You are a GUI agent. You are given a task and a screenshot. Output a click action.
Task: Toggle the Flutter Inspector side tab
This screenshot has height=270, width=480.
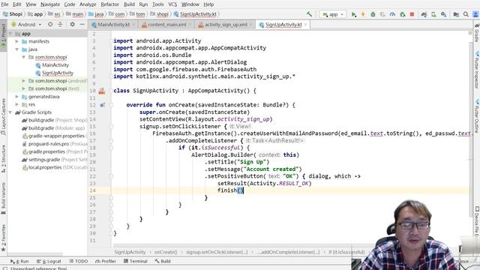(x=477, y=70)
